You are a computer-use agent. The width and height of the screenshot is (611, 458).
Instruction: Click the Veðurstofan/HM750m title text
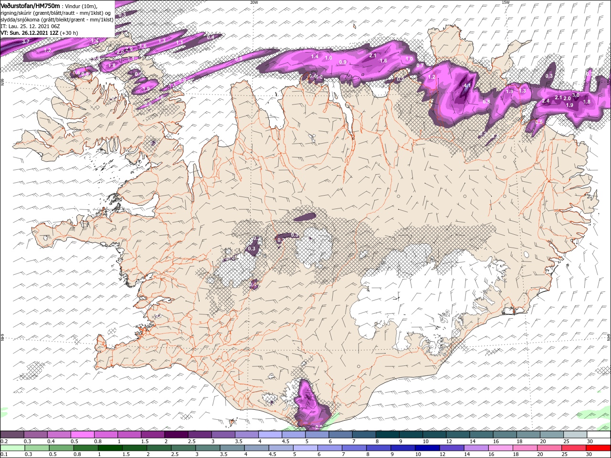30,5
